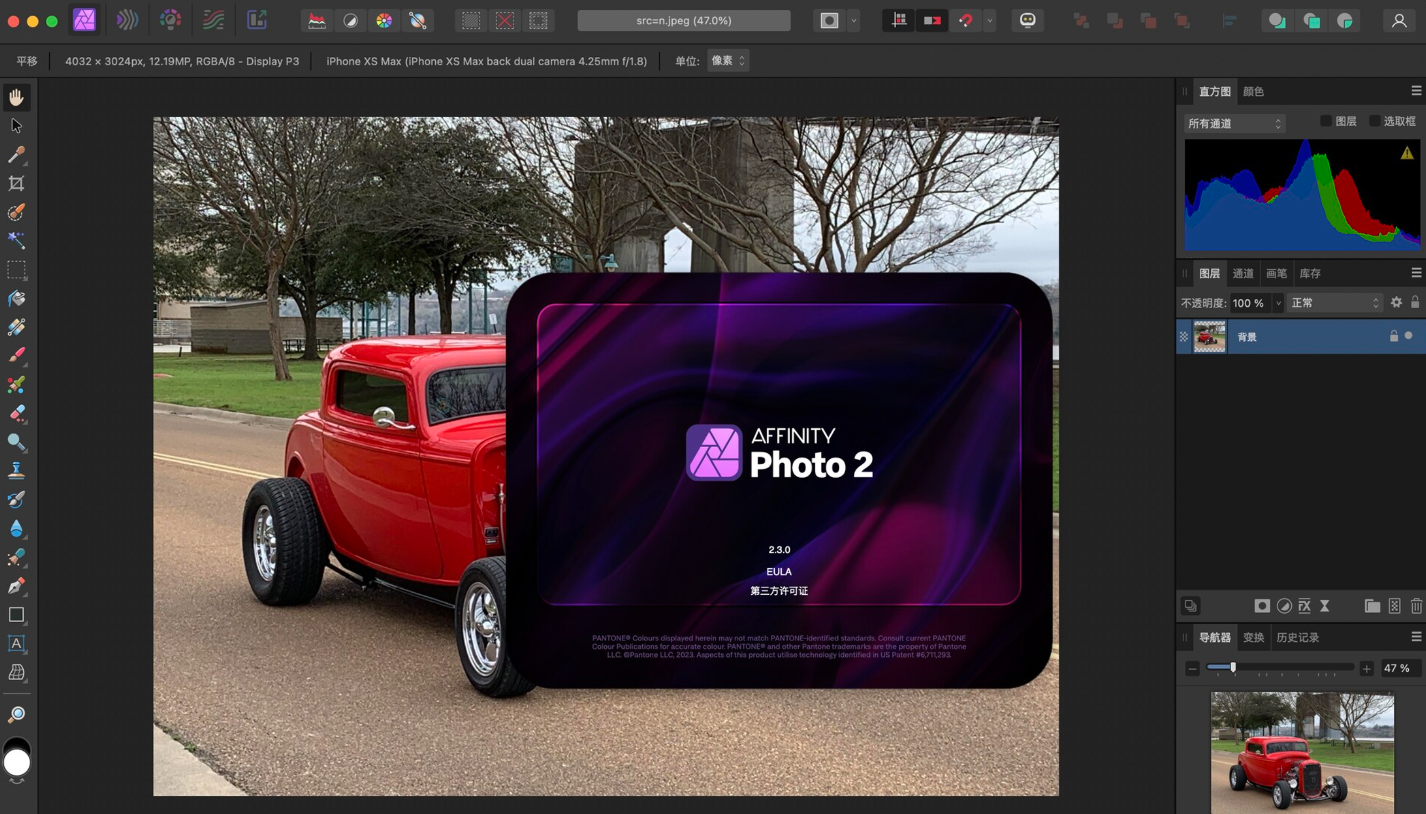Switch to the Liquify persona
The width and height of the screenshot is (1426, 814).
coord(127,20)
